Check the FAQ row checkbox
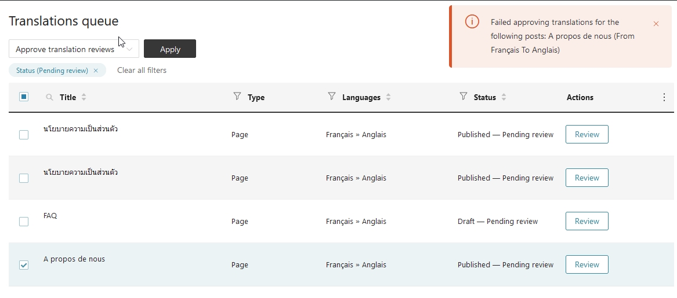The height and width of the screenshot is (298, 677). pyautogui.click(x=24, y=222)
